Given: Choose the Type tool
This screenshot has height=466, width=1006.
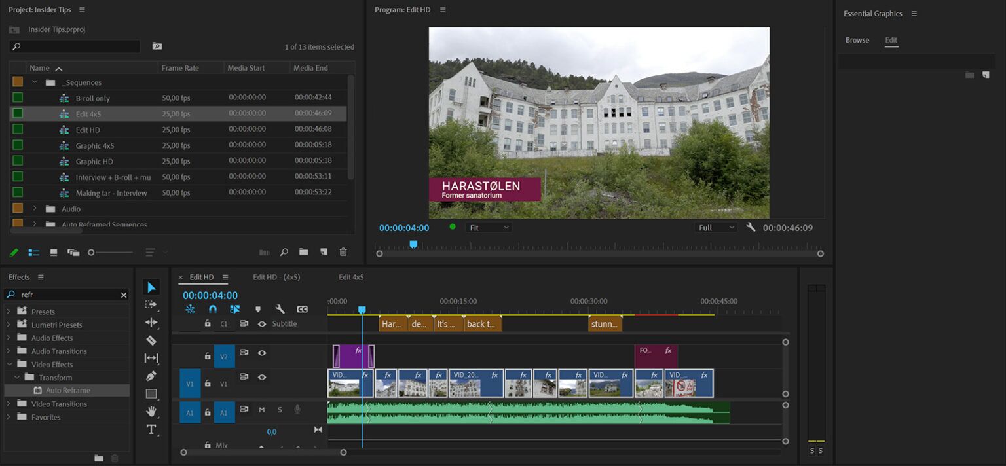Looking at the screenshot, I should [x=151, y=429].
